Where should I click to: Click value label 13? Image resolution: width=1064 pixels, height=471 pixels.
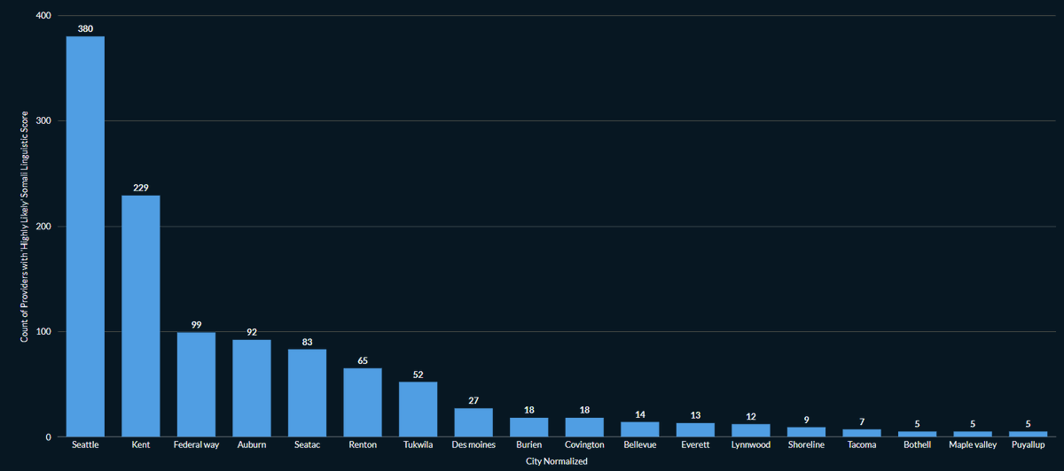point(695,415)
